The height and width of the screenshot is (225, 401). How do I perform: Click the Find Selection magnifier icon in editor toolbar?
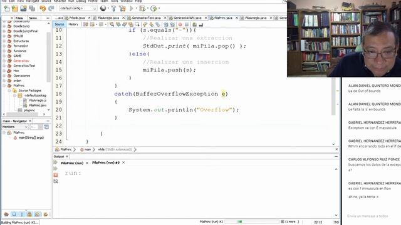(112, 24)
